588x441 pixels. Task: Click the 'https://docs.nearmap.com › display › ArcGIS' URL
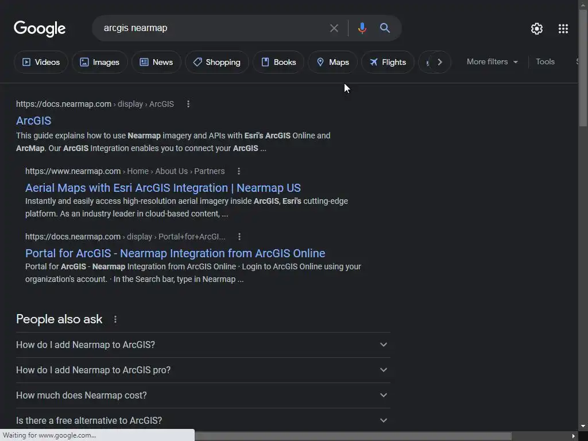click(95, 104)
